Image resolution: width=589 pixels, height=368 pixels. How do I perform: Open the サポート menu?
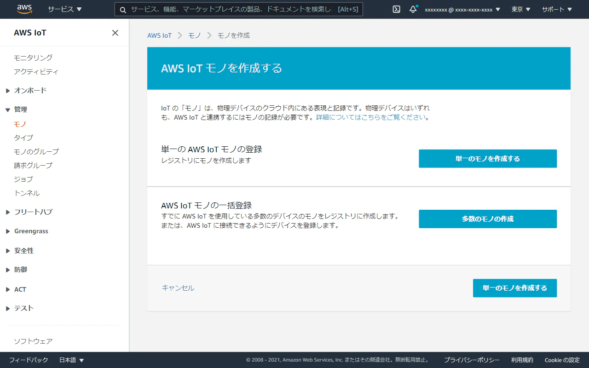pyautogui.click(x=556, y=9)
